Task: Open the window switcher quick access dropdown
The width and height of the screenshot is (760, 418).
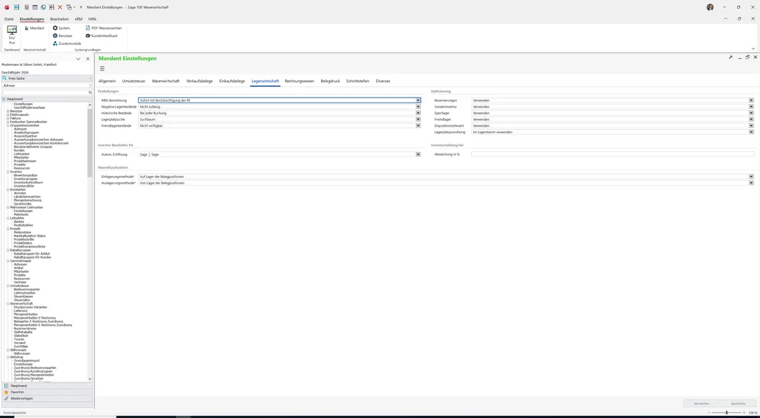Action: point(70,7)
